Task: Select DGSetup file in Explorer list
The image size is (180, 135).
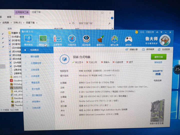Action: 16,84
